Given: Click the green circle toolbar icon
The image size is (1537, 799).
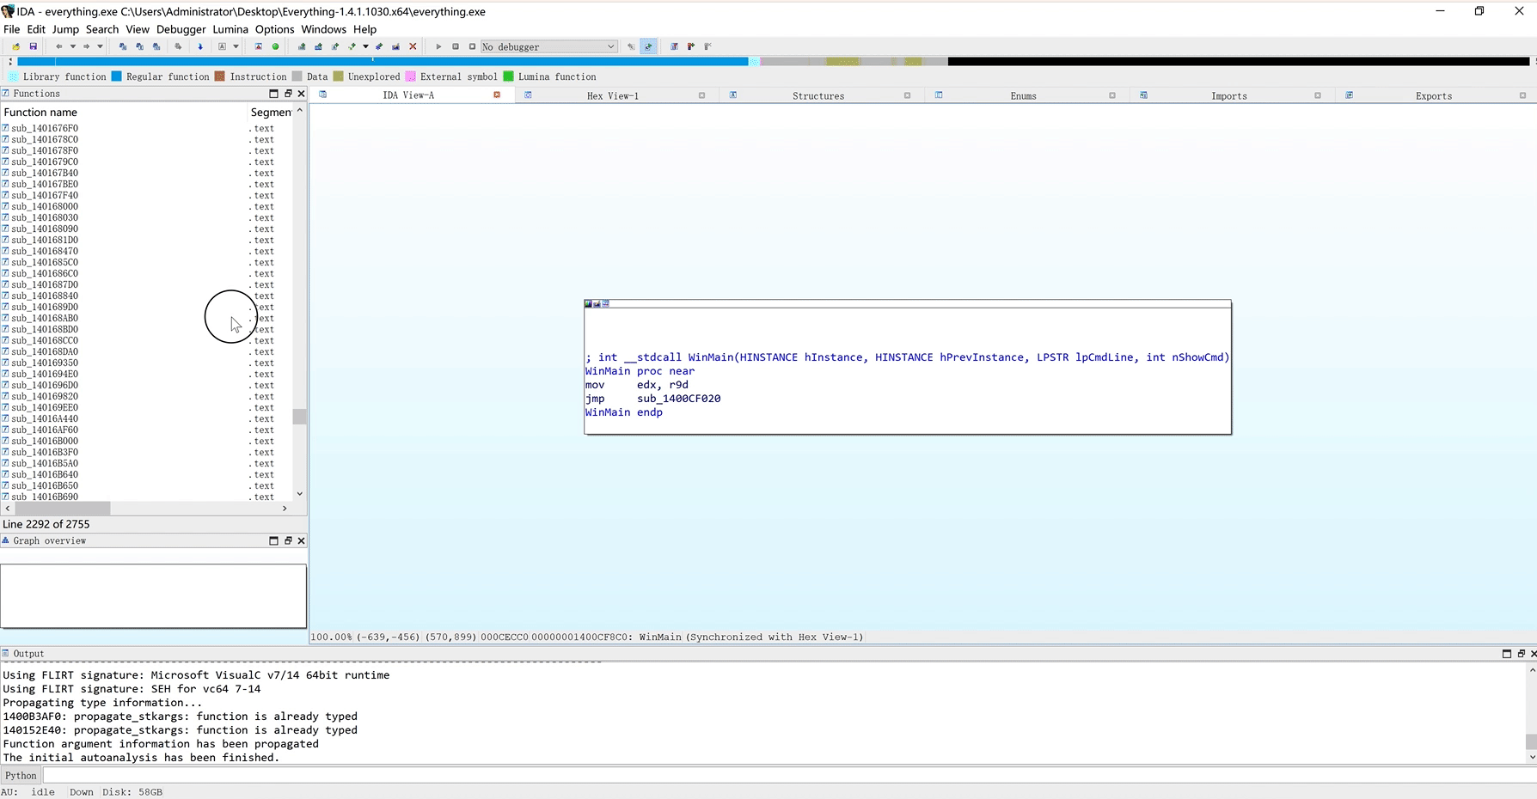Looking at the screenshot, I should [275, 46].
